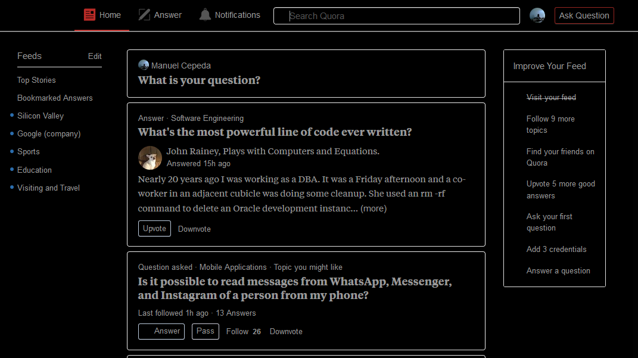Click the Ask Question button
Screen dimensions: 638x358
[584, 15]
